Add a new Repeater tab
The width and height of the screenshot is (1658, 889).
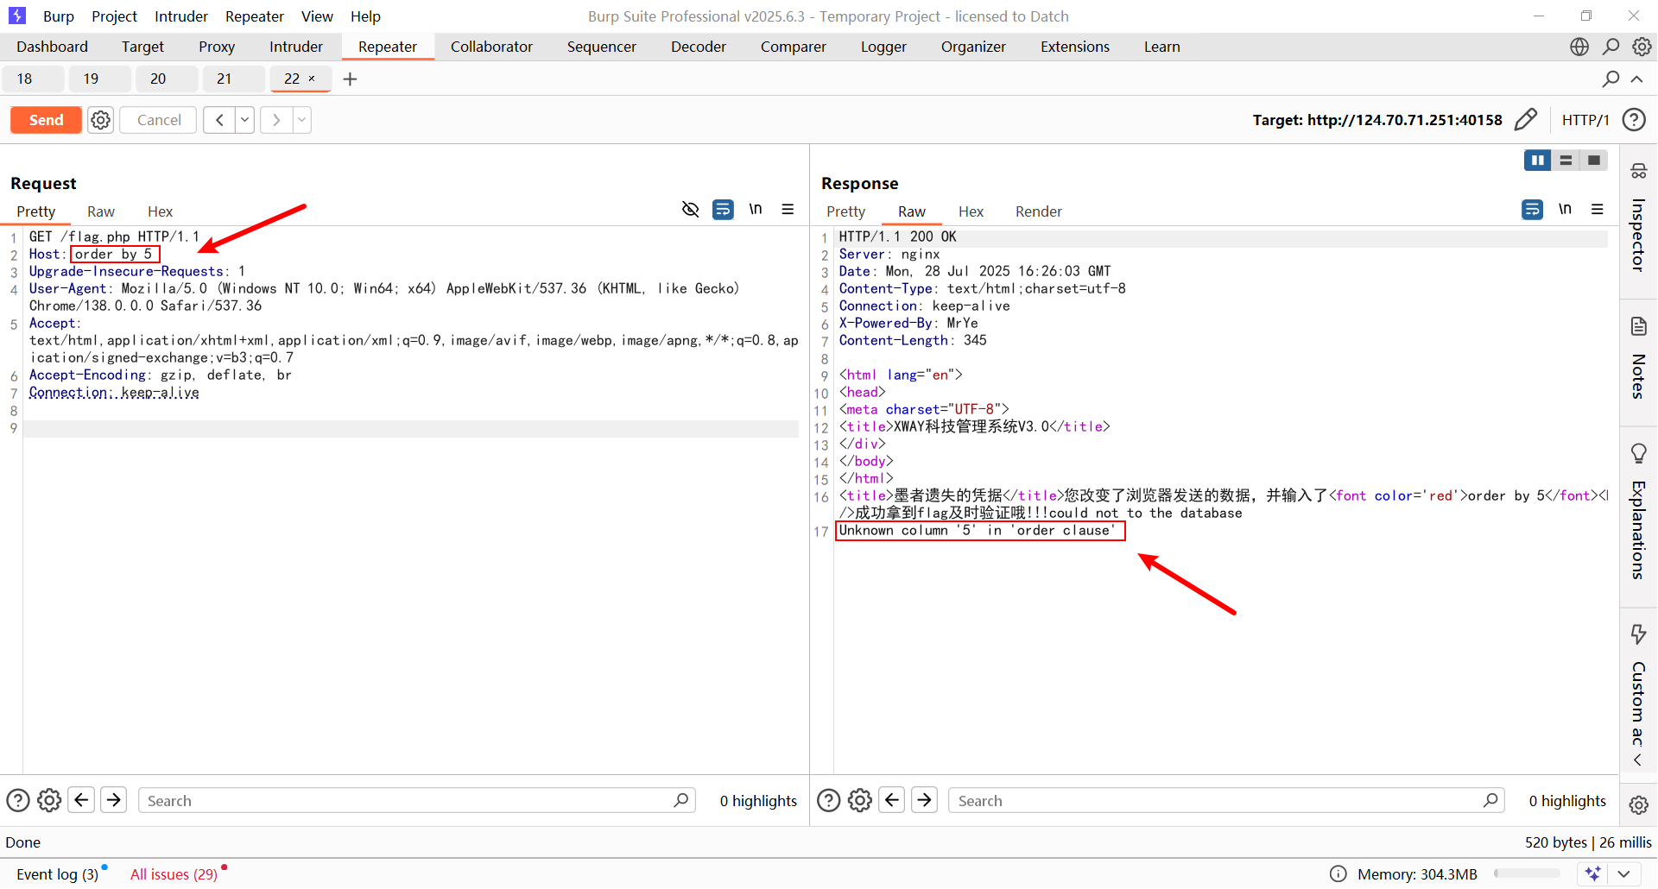pyautogui.click(x=350, y=79)
